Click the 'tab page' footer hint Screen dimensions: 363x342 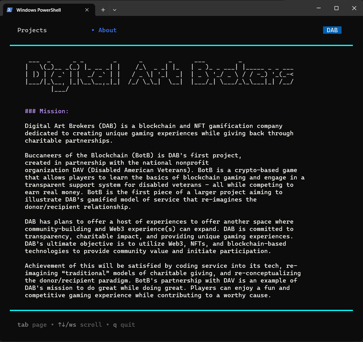click(x=32, y=325)
